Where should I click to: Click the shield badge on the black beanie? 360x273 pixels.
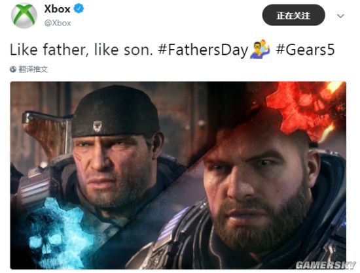point(98,126)
